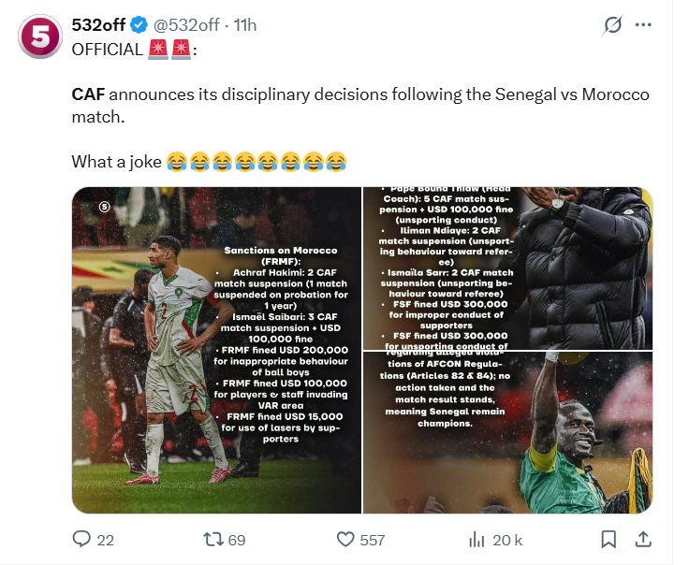Click the 22 replies count

(106, 540)
